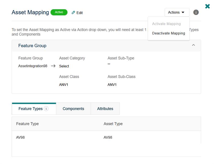Select the Feature Types tab
This screenshot has height=164, width=214.
[30, 109]
